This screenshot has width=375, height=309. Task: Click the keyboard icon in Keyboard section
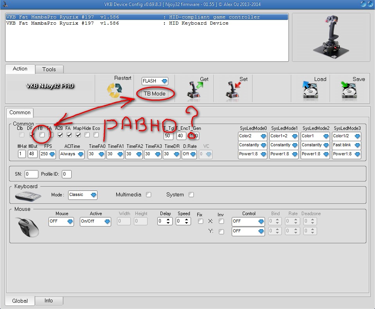coord(28,196)
